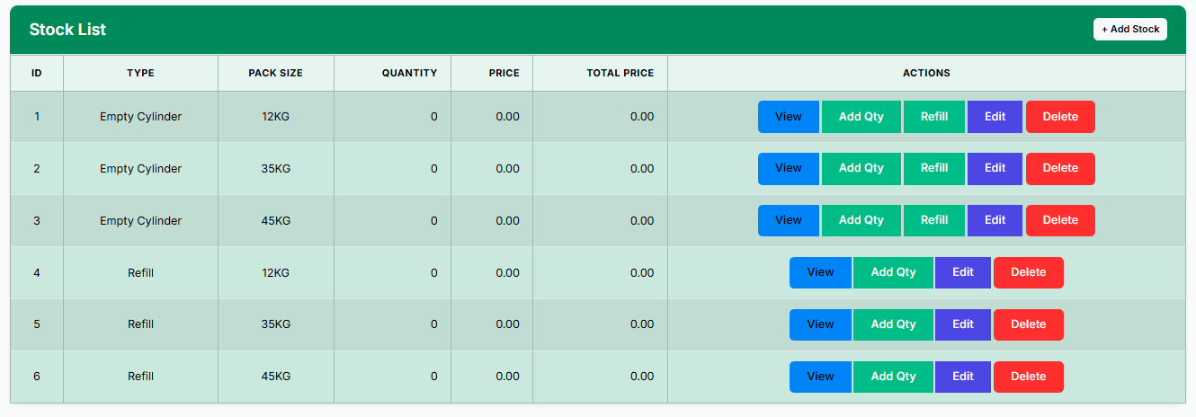Select the Total Price column header
1196x417 pixels.
coord(620,73)
